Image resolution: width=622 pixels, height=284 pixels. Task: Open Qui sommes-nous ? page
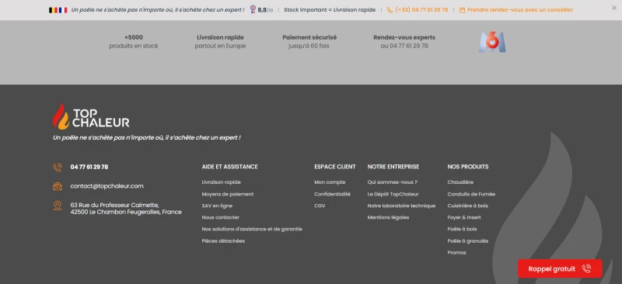point(393,182)
